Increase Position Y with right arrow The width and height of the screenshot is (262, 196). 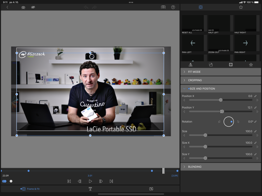pyautogui.click(x=257, y=112)
